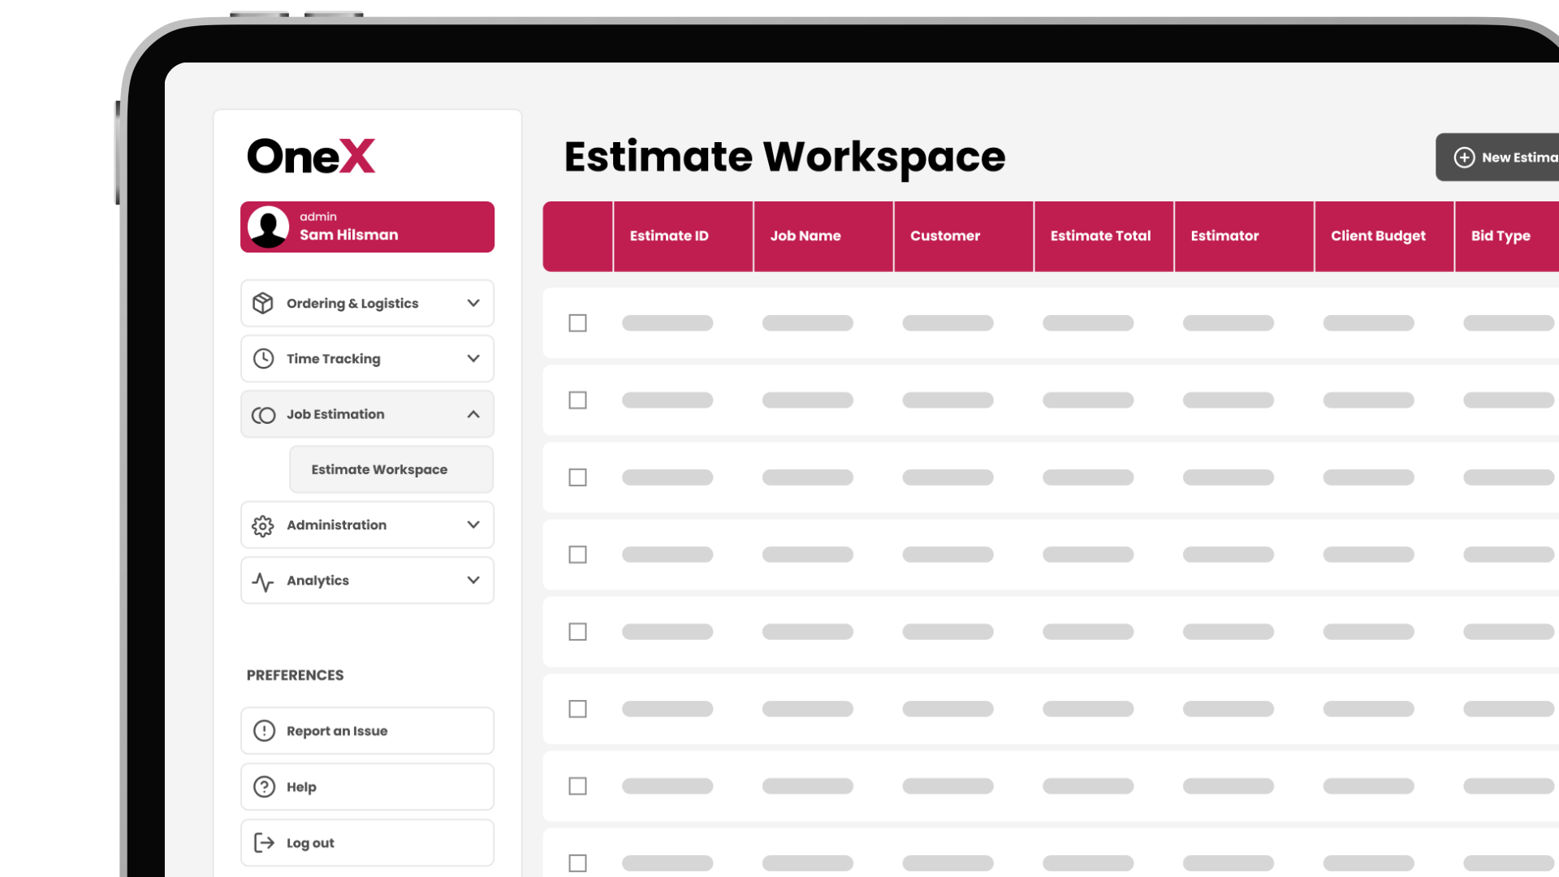1559x877 pixels.
Task: Click the OneX logo
Action: point(311,154)
